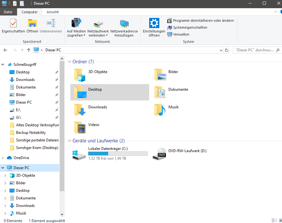Open recent locations dropdown arrow
Image resolution: width=282 pixels, height=223 pixels.
(22, 50)
